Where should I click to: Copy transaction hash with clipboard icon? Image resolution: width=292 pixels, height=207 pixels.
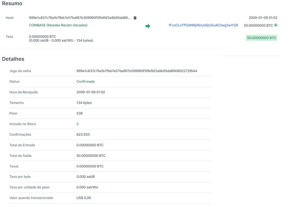click(x=135, y=18)
